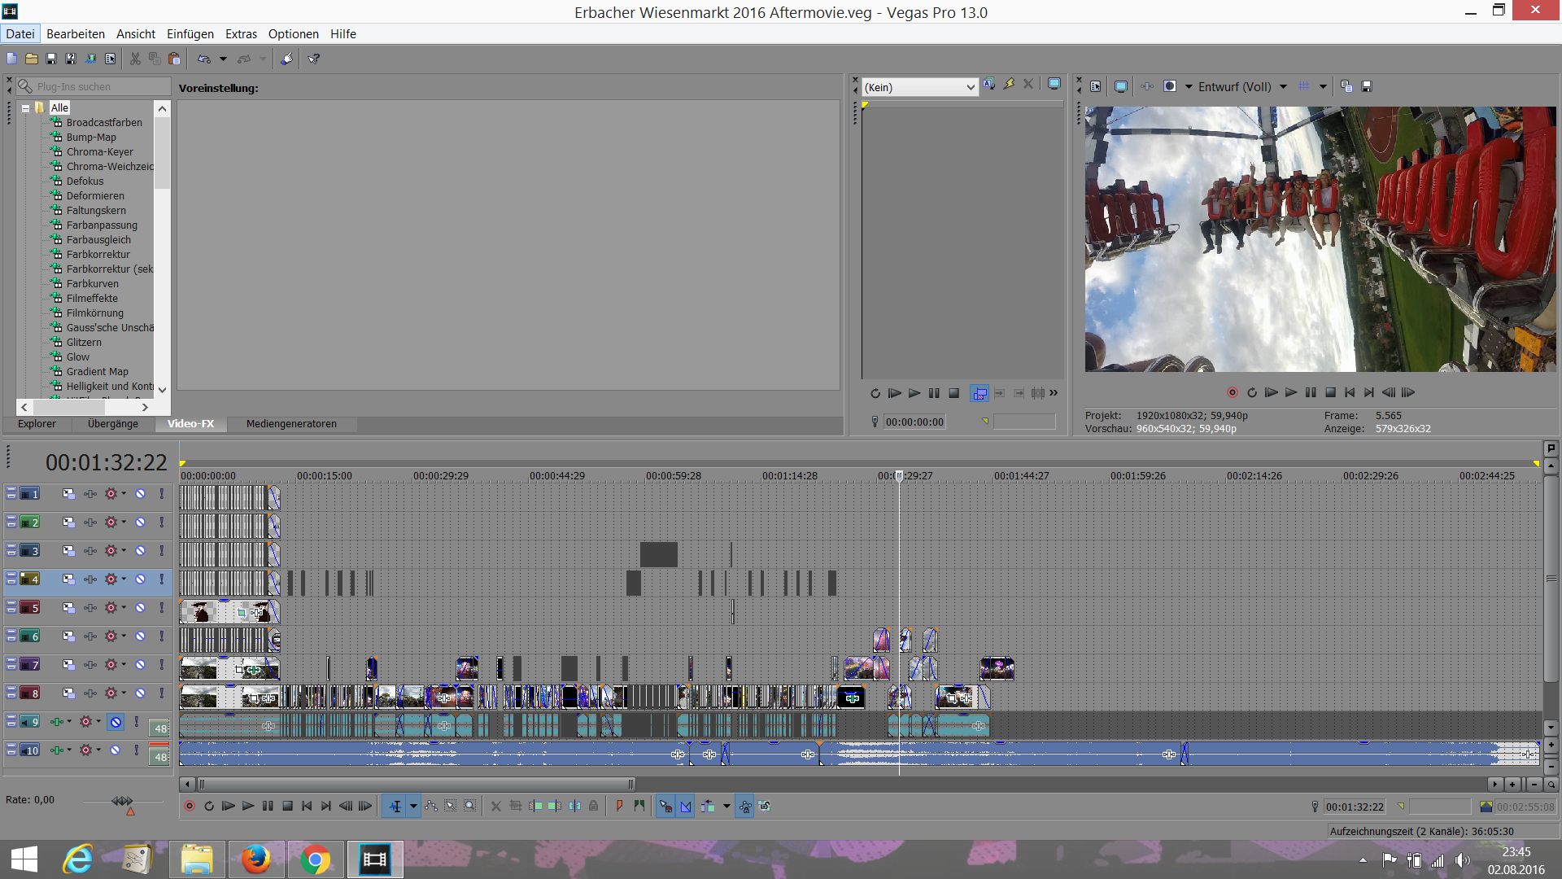Click the horizontal timeline scrollbar thumb

[415, 785]
